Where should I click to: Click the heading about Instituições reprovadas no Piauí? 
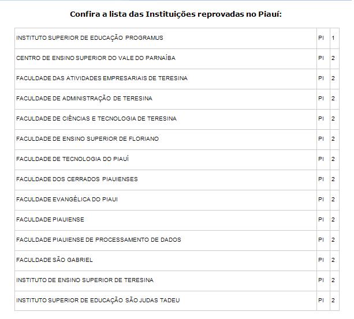coord(176,14)
